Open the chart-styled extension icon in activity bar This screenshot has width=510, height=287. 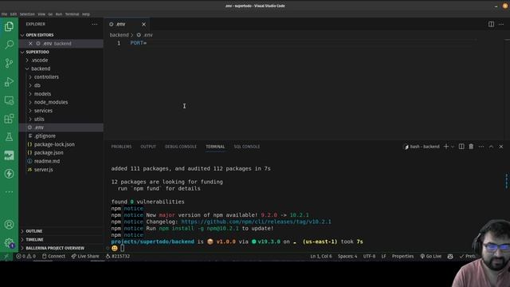[x=9, y=155]
